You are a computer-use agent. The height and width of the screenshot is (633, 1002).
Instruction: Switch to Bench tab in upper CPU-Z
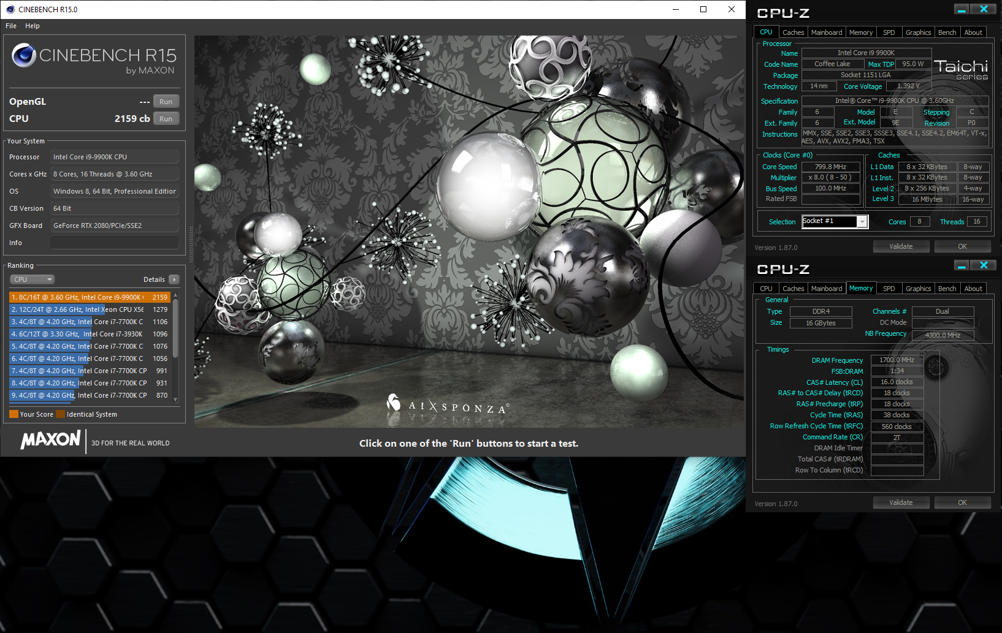pos(947,32)
